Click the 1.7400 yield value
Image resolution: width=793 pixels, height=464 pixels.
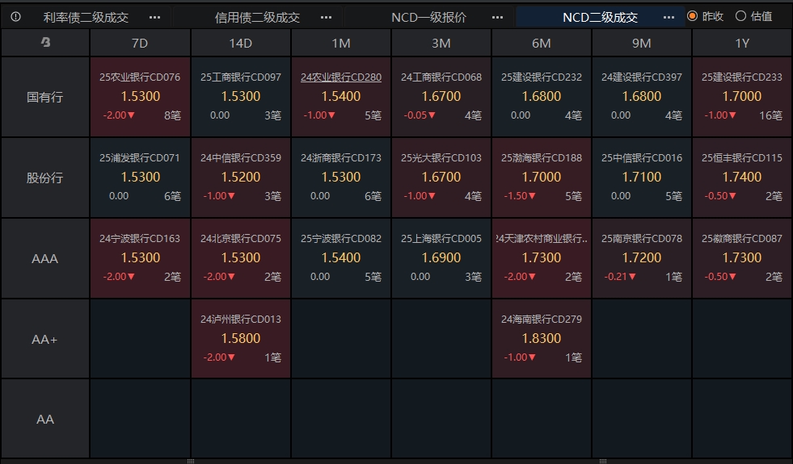click(742, 177)
